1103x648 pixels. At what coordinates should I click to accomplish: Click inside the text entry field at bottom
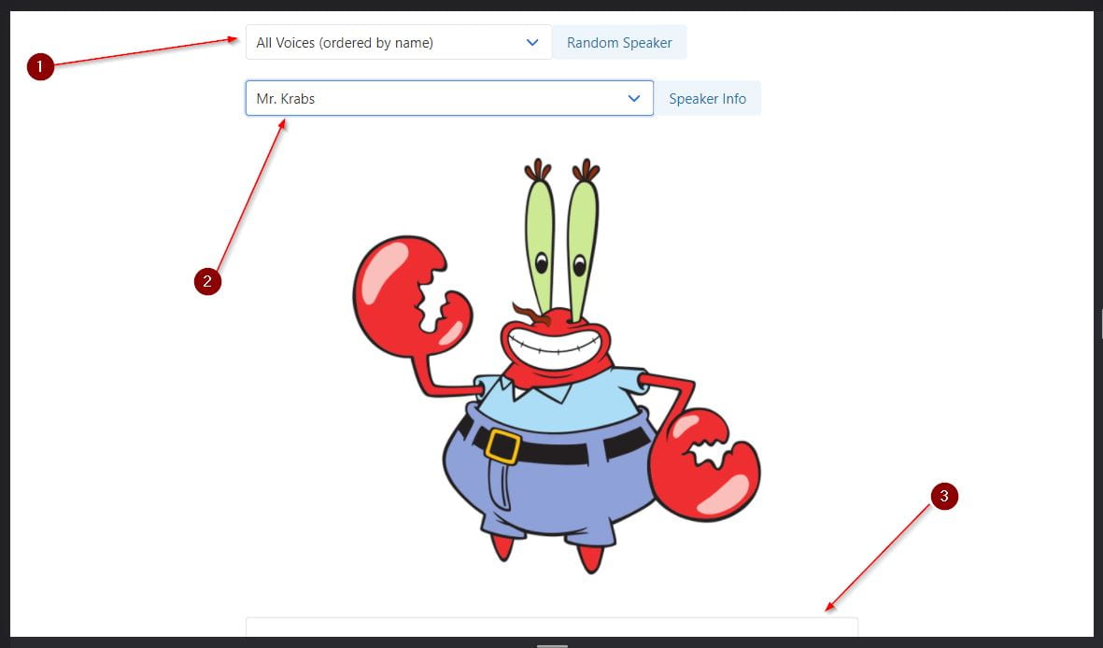click(x=551, y=627)
